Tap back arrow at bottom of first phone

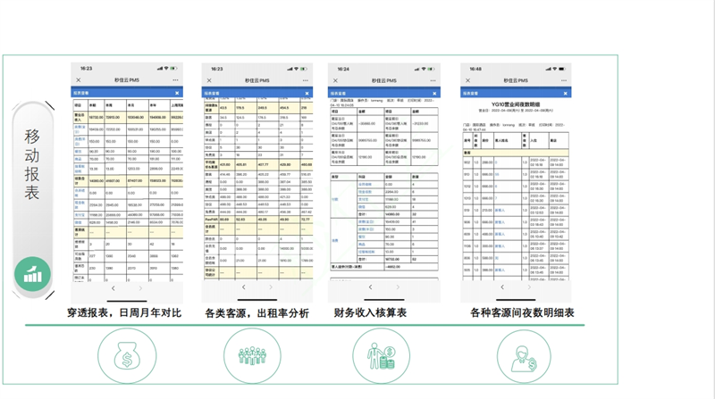pos(113,288)
